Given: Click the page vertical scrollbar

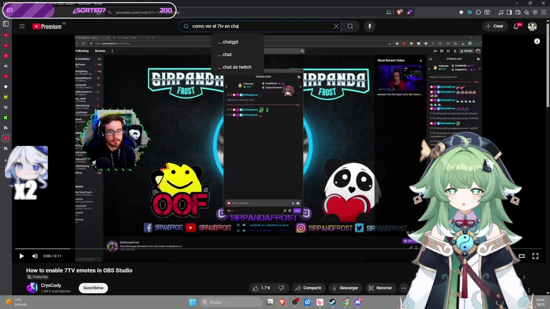Looking at the screenshot, I should click(547, 64).
